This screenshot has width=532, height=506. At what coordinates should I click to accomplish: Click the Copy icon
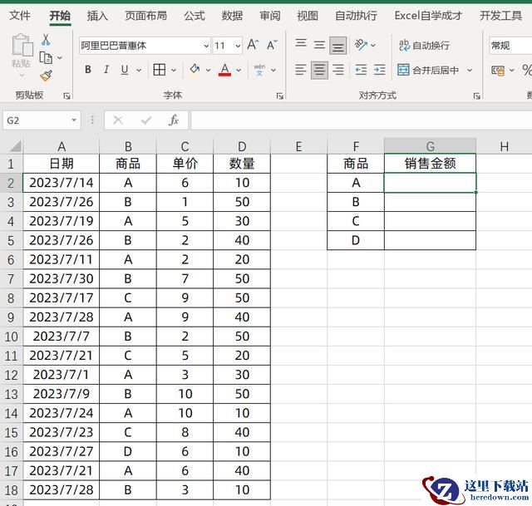click(x=46, y=57)
